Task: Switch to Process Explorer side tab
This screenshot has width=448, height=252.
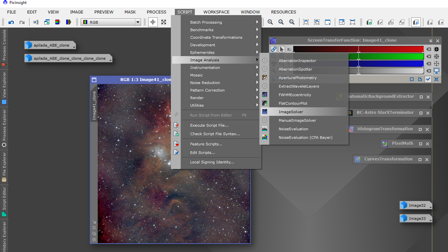Action: (4, 128)
